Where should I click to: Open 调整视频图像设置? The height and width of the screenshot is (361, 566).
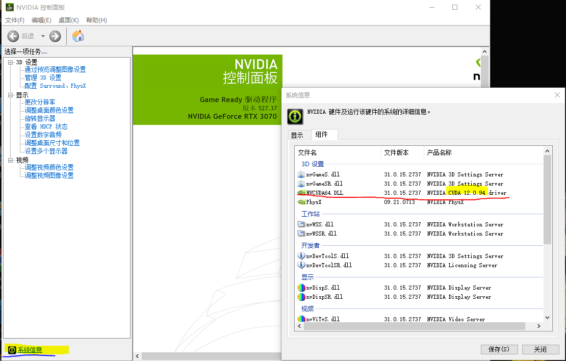tap(49, 175)
